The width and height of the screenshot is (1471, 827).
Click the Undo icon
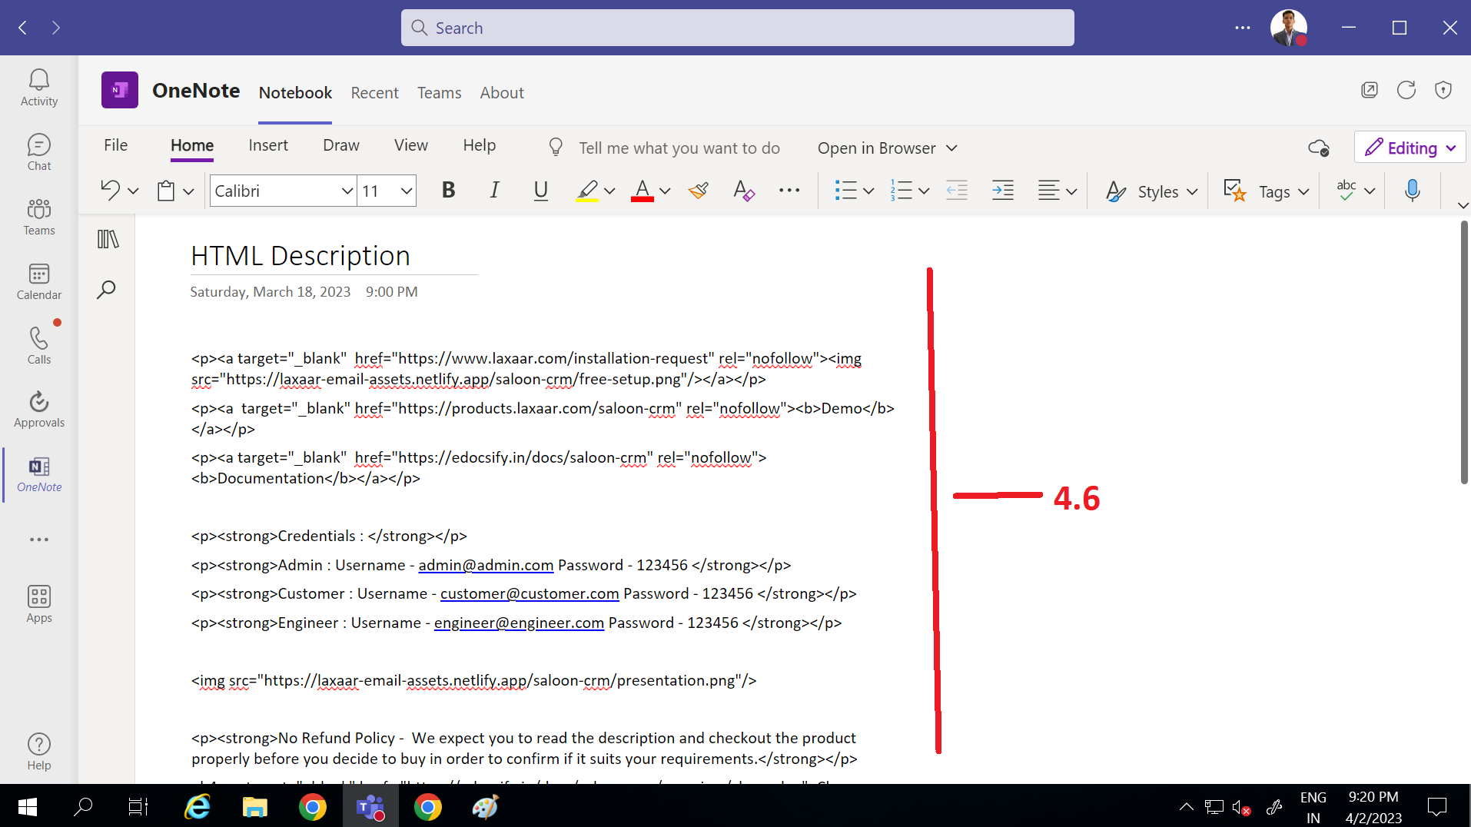(x=110, y=191)
